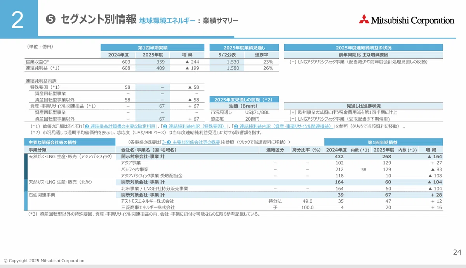This screenshot has height=268, width=466.
Task: Select the 営業収益CF row label
Action: click(37, 62)
